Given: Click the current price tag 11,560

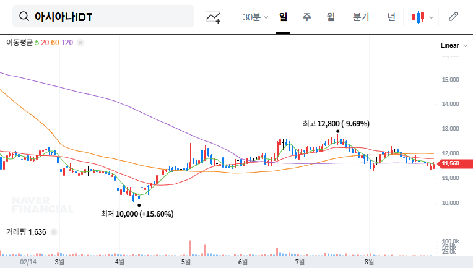Looking at the screenshot, I should [454, 163].
